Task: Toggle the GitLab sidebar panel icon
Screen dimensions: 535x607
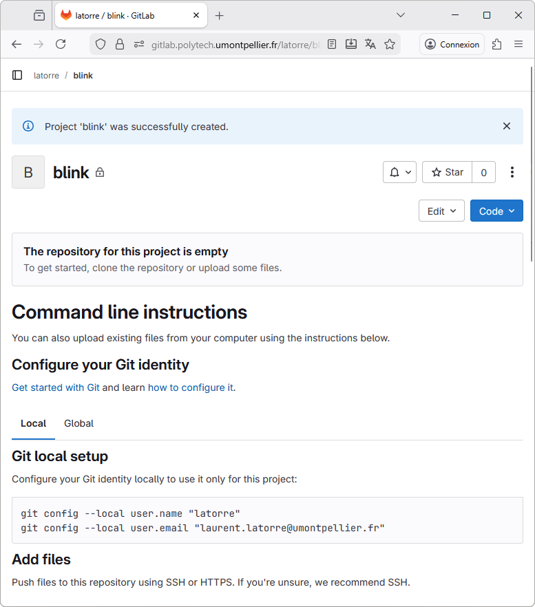Action: click(x=17, y=75)
